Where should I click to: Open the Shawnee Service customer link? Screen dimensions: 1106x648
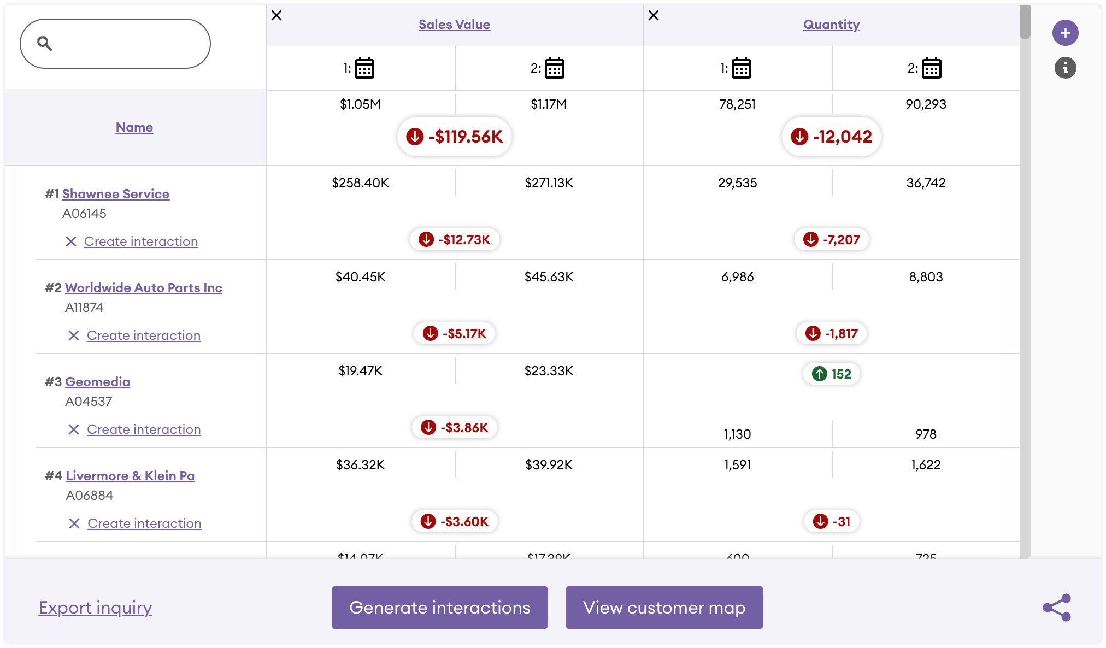[x=116, y=194]
